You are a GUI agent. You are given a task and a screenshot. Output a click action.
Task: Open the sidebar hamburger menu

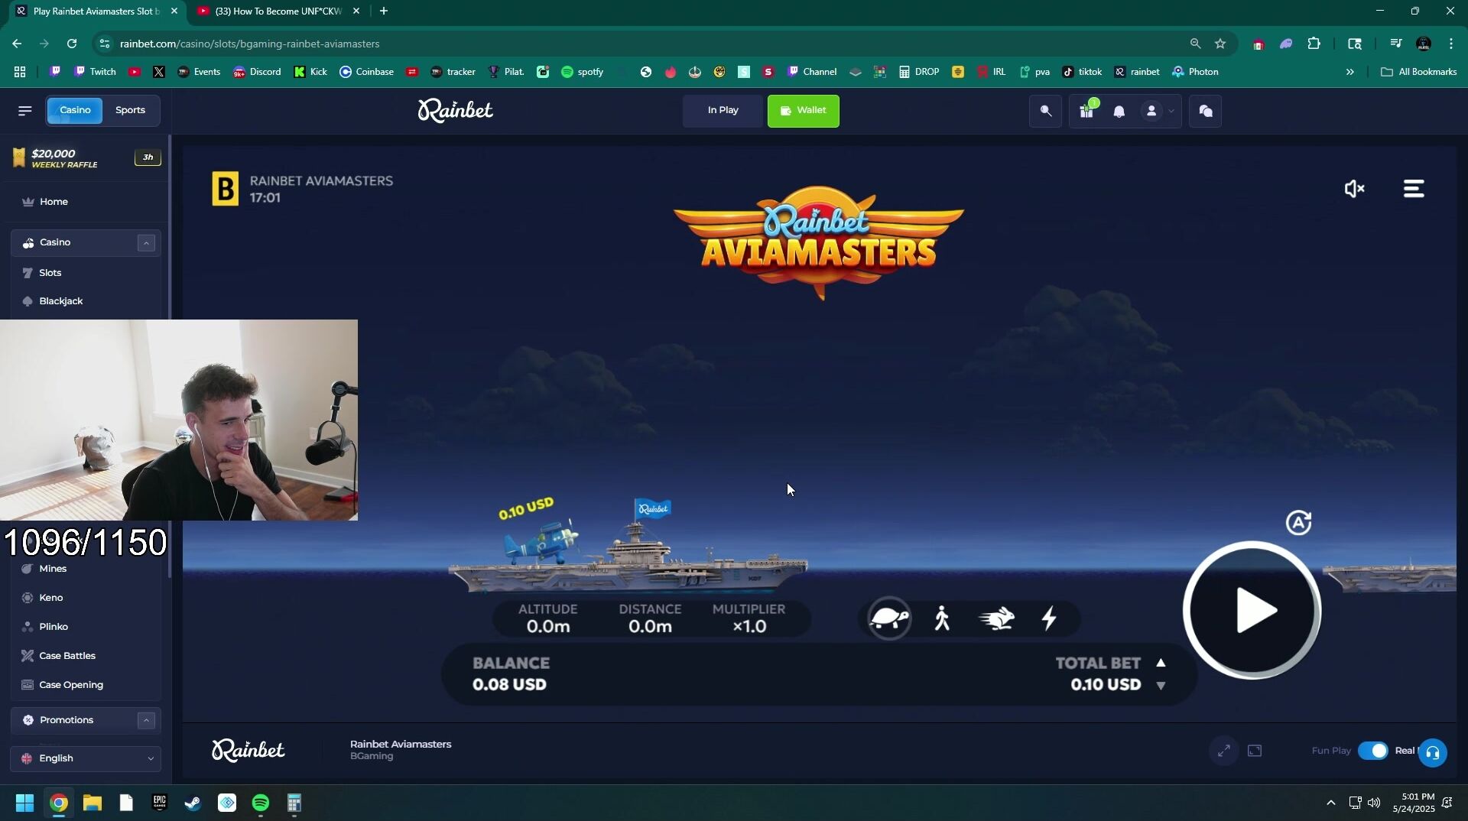point(24,111)
